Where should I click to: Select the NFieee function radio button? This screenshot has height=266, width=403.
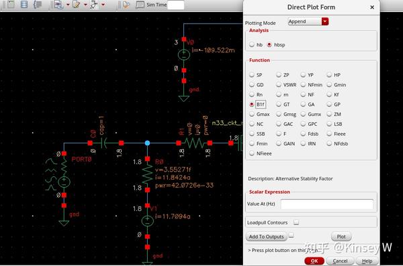252,153
